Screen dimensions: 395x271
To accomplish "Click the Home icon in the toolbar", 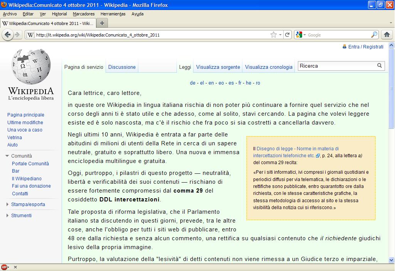I will coord(387,35).
